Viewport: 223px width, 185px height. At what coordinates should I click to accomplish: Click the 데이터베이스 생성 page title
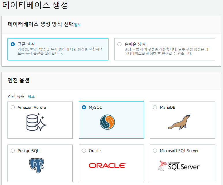pyautogui.click(x=35, y=5)
